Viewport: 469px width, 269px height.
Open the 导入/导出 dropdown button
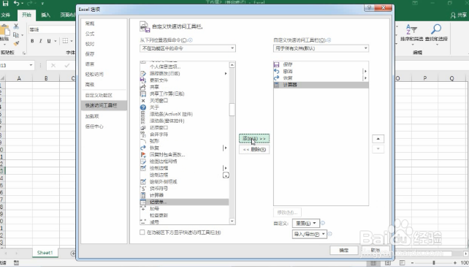(309, 234)
